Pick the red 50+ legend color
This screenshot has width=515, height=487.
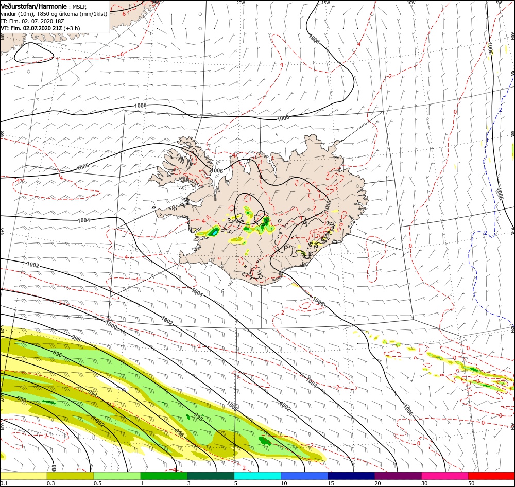(x=491, y=476)
